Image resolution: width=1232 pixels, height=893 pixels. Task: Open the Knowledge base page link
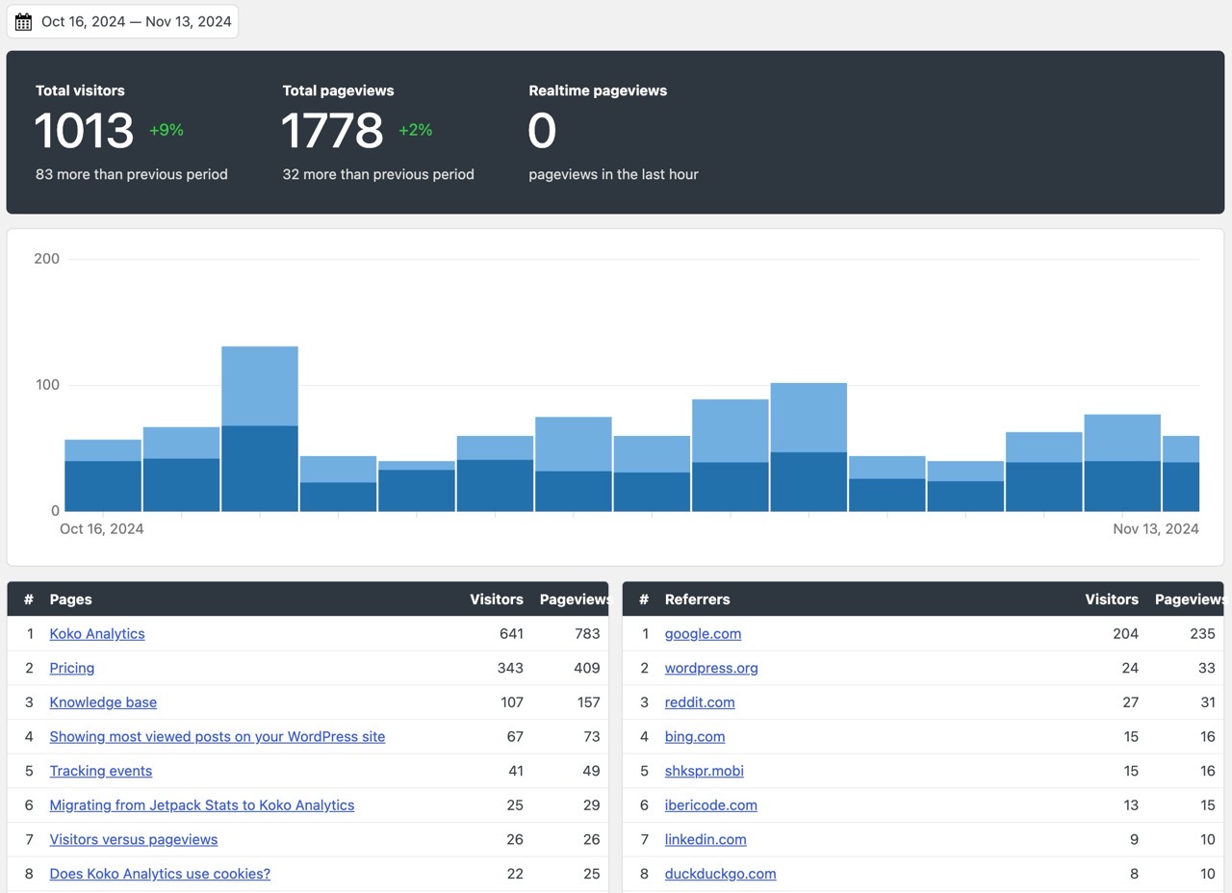(x=103, y=702)
